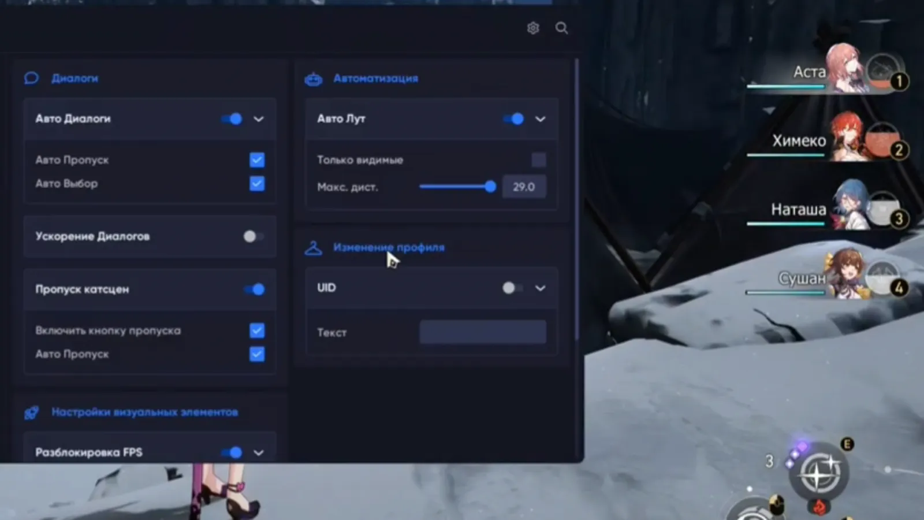Collapse the Авто Лут chevron
Viewport: 924px width, 520px height.
tap(540, 119)
